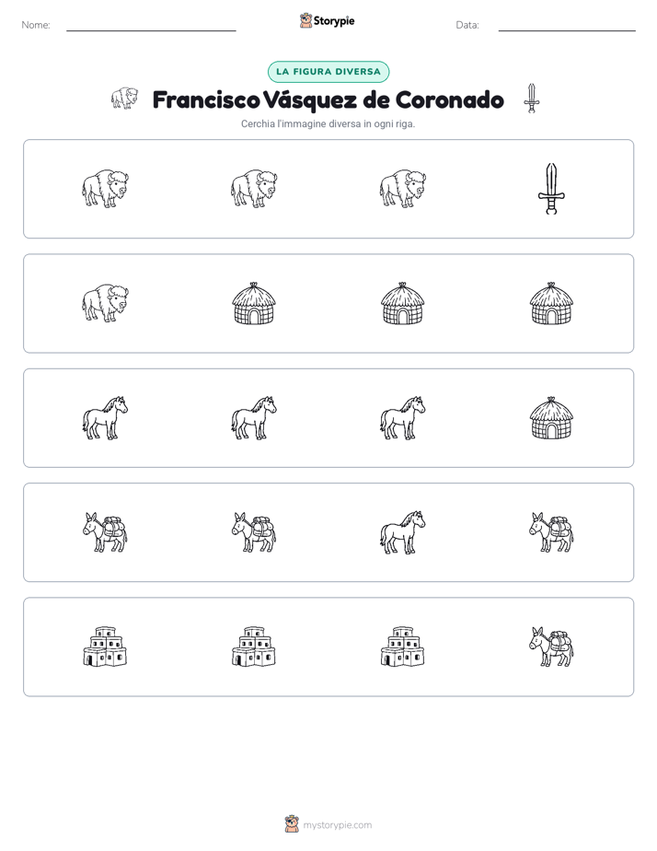Choose the donkey in the fifth row
The height and width of the screenshot is (851, 657).
pos(551,647)
